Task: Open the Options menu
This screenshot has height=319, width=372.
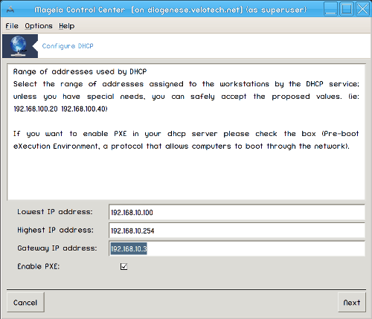Action: pos(39,26)
